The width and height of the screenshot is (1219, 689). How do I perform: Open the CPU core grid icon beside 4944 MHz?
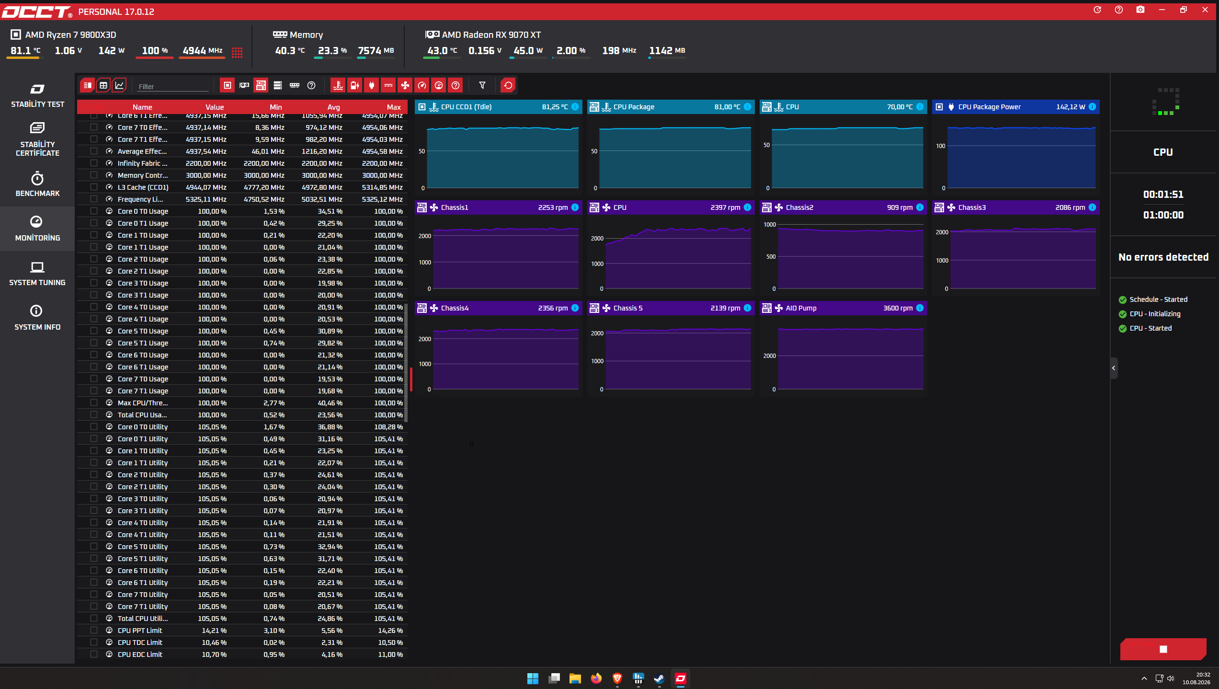[237, 52]
